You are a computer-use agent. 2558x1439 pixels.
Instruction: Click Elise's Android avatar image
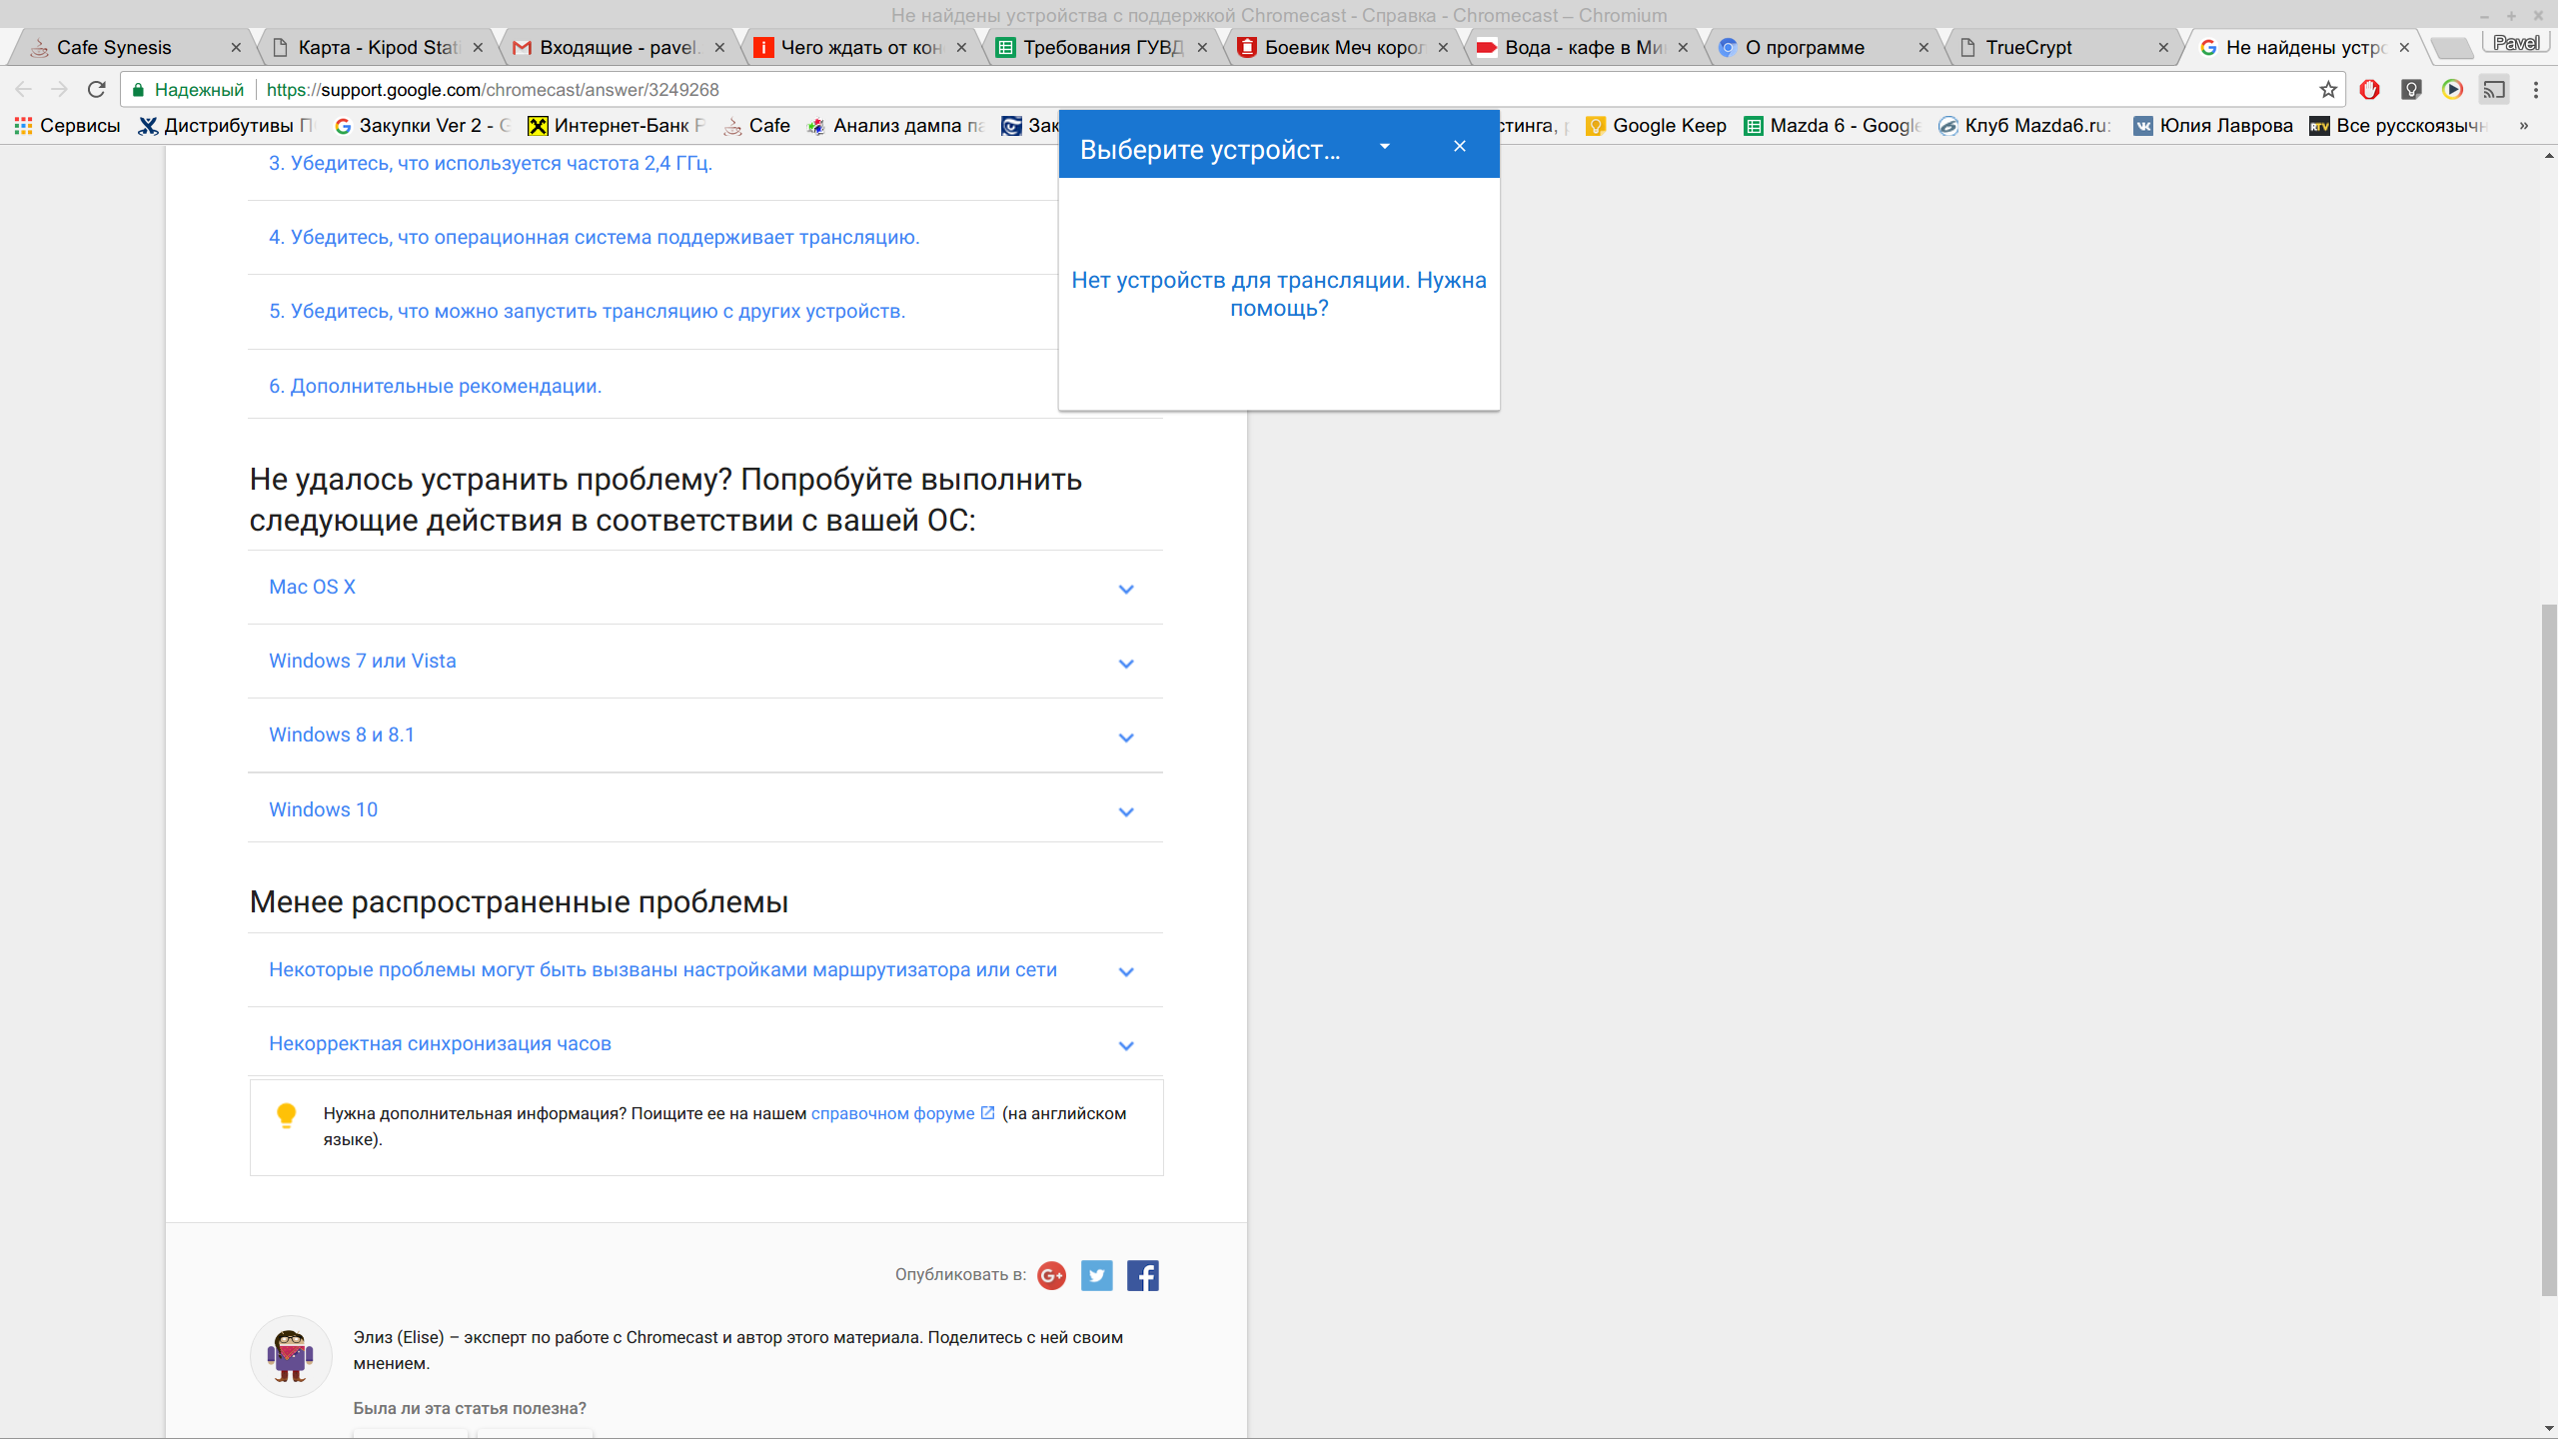coord(291,1356)
